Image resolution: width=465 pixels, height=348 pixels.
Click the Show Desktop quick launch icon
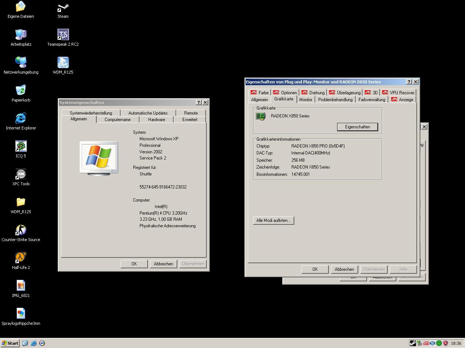25,343
